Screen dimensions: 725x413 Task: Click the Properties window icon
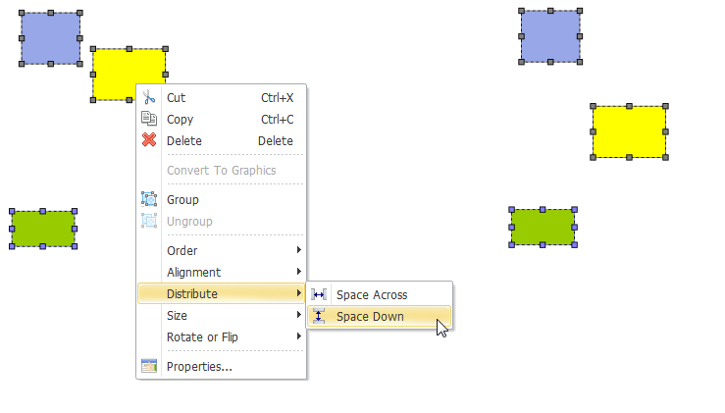coord(149,367)
